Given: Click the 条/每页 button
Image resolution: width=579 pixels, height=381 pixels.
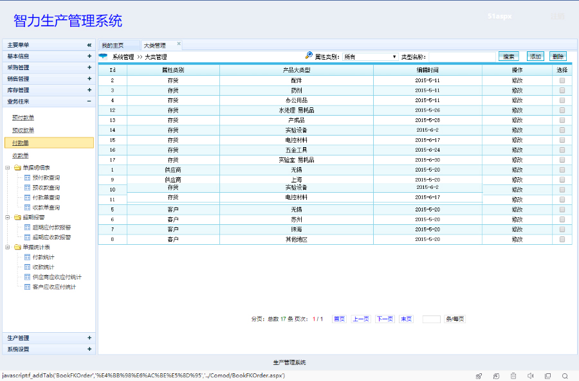Looking at the screenshot, I should [x=455, y=319].
